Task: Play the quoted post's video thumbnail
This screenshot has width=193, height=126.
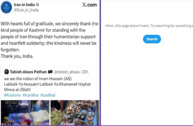Action: (x=25, y=112)
